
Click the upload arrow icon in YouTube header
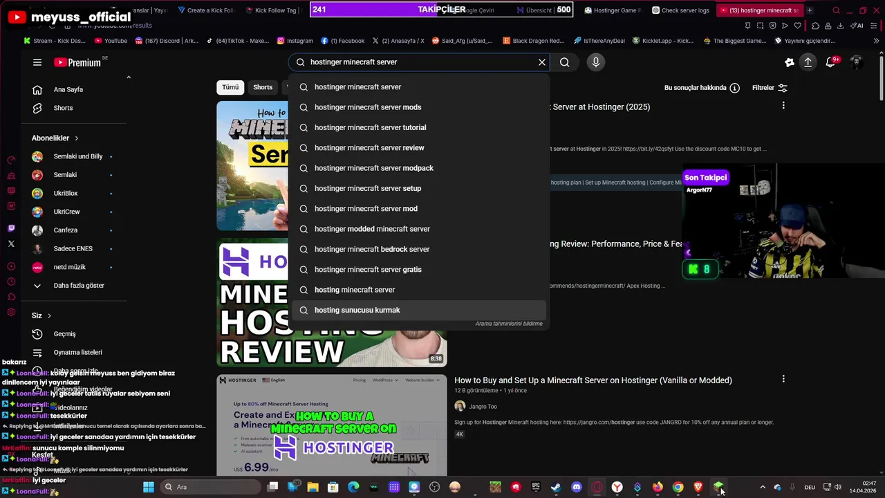808,62
